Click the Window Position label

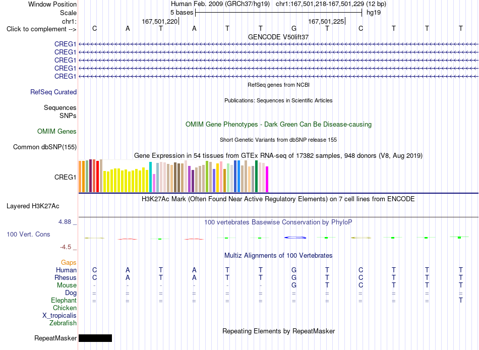click(x=52, y=4)
